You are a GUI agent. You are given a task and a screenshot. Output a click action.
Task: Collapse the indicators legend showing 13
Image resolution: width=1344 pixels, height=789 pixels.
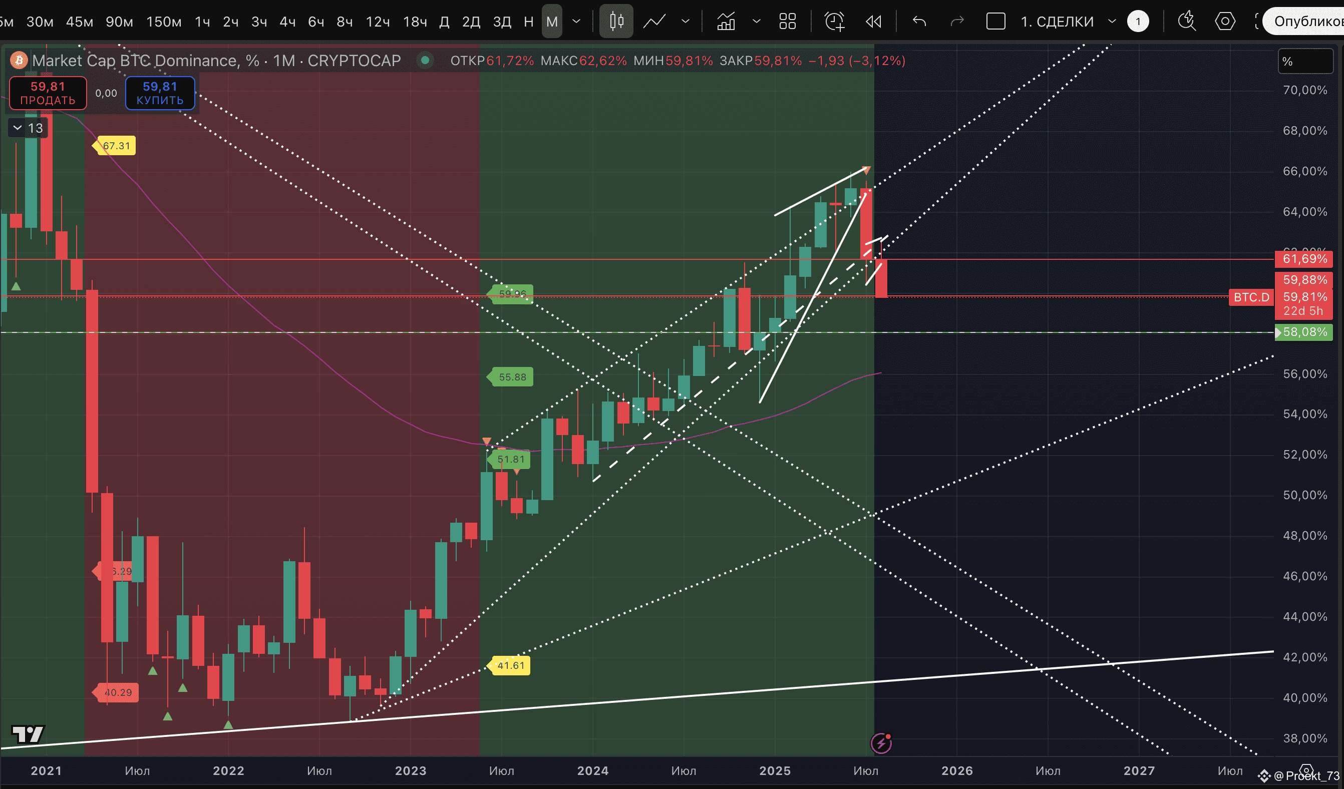[x=18, y=128]
